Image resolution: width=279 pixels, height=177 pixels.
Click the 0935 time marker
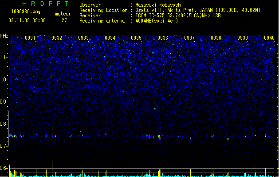136,38
